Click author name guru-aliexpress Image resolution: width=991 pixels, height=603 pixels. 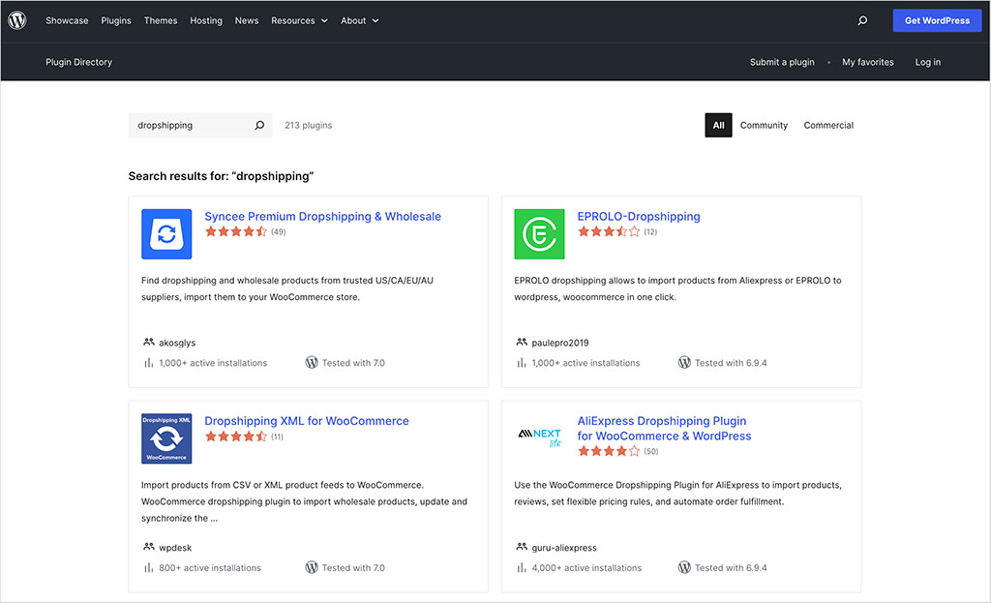(564, 548)
